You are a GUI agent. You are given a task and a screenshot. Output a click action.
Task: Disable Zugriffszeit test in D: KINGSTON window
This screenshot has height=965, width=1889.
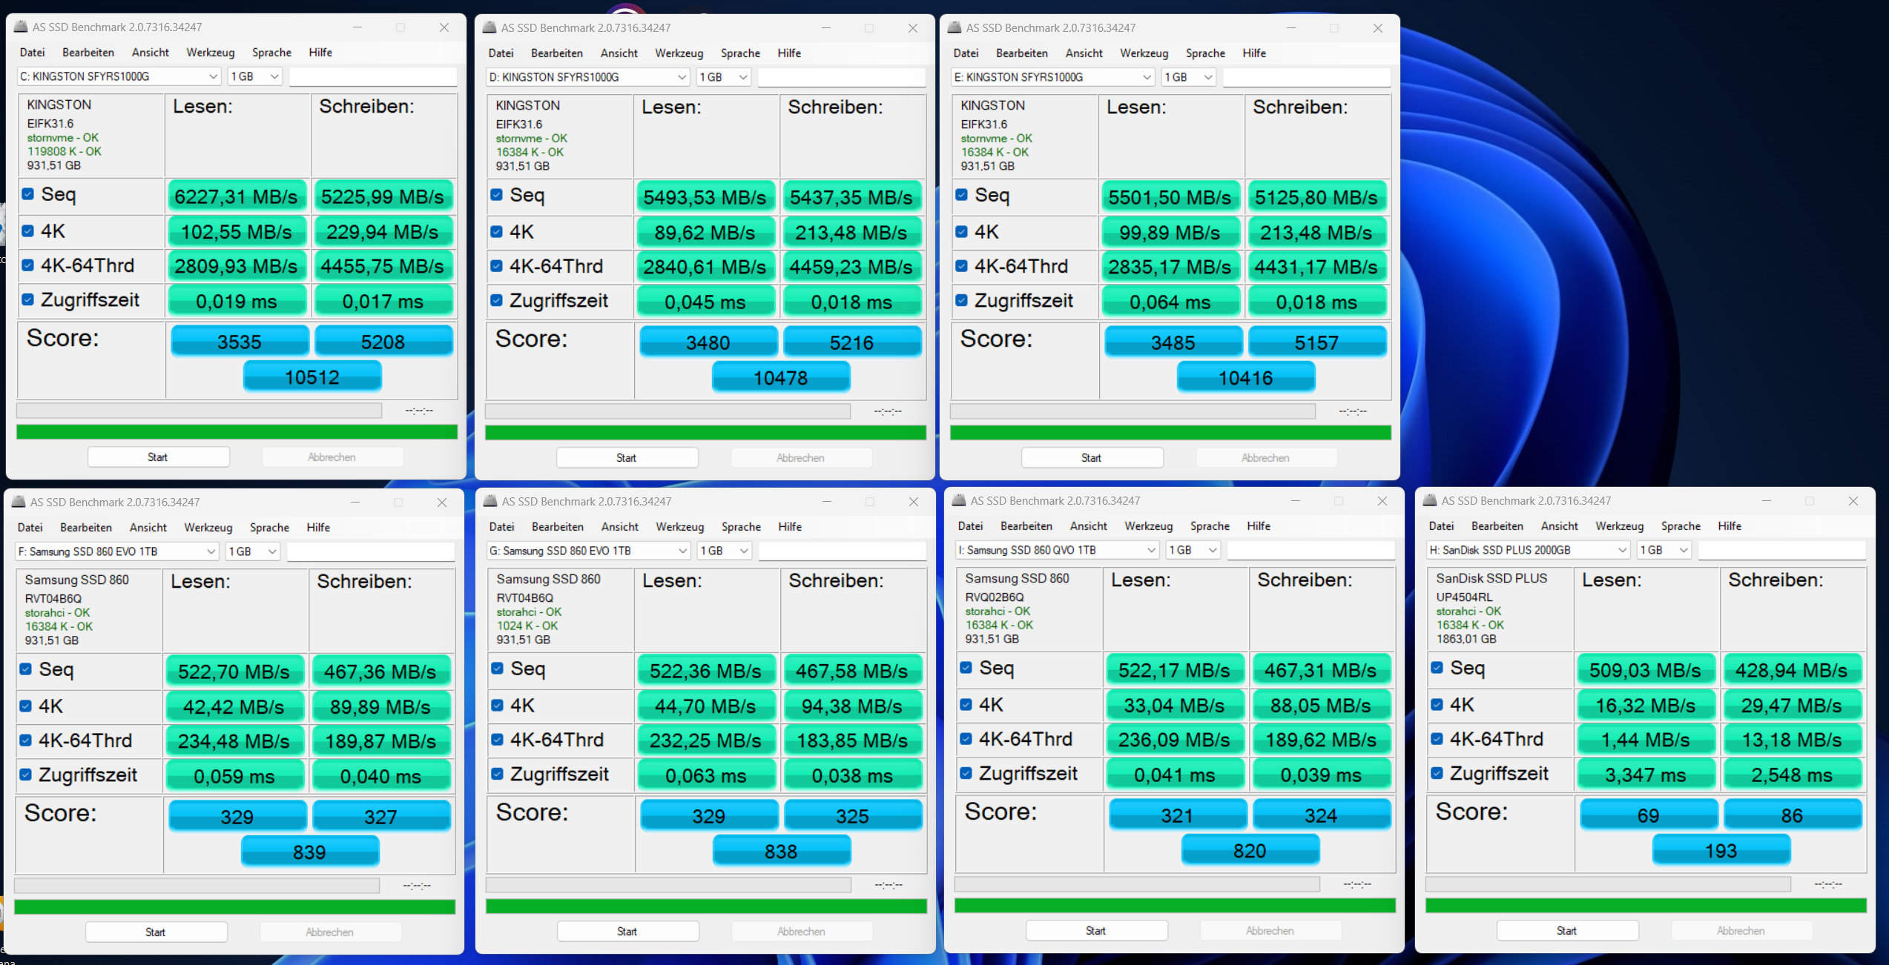tap(496, 300)
